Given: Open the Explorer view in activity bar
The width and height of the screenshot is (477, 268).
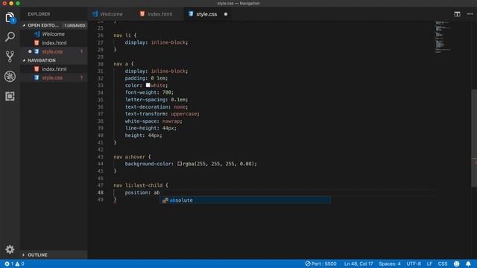Looking at the screenshot, I should pos(10,17).
